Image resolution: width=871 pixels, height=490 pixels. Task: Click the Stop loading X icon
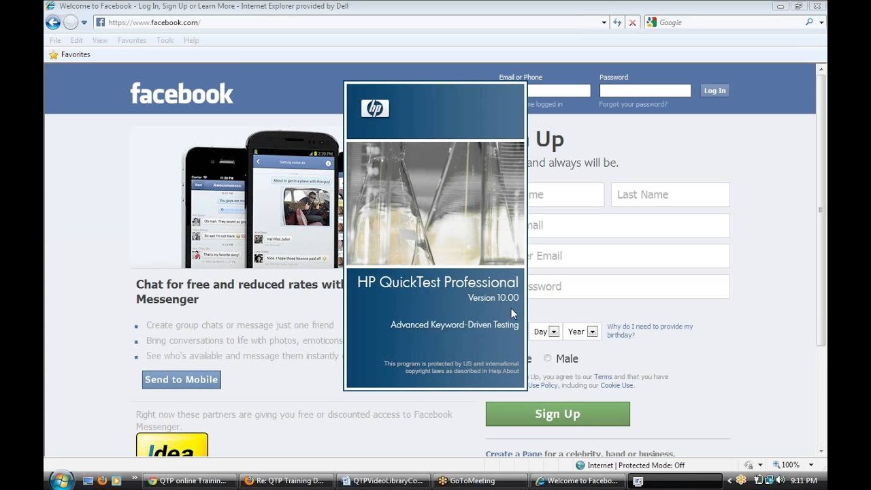pyautogui.click(x=633, y=22)
